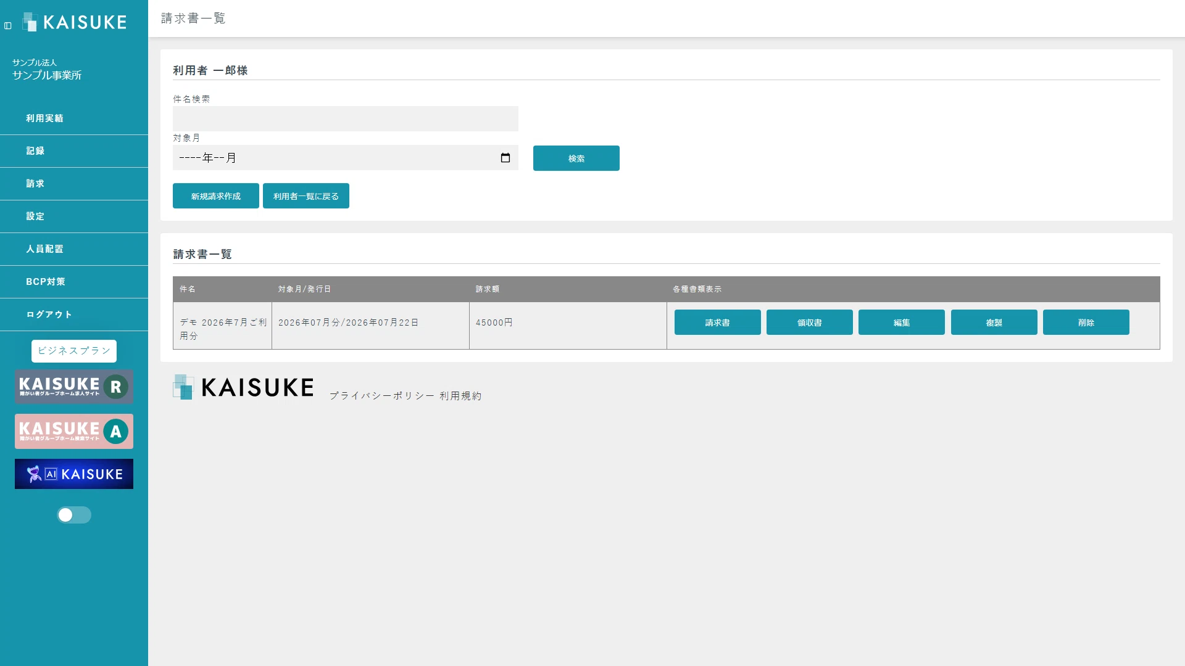Click the KAISUKE logo in sidebar
This screenshot has height=666, width=1185.
tap(75, 22)
